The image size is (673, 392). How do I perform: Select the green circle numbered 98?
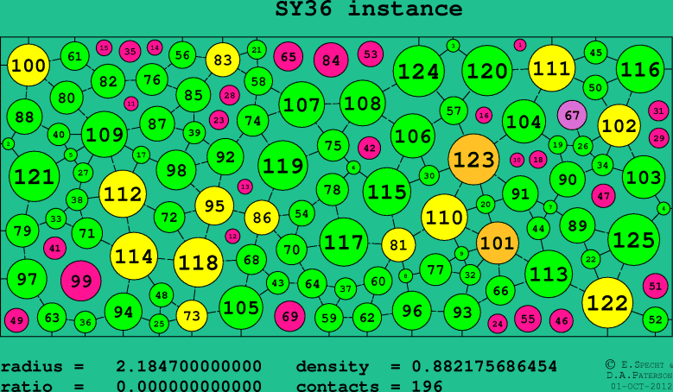[x=176, y=170]
